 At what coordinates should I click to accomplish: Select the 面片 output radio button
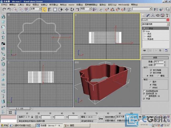[x=150, y=82]
